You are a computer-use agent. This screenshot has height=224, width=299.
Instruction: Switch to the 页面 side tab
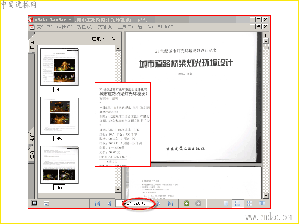click(32, 44)
